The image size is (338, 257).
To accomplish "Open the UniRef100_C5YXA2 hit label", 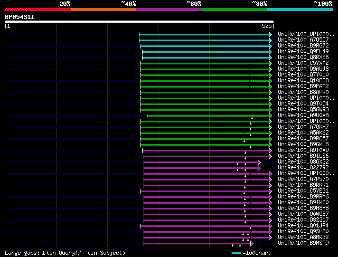I will [303, 63].
